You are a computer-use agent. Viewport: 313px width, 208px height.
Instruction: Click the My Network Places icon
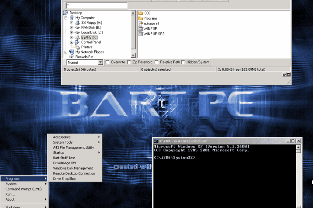pos(72,52)
